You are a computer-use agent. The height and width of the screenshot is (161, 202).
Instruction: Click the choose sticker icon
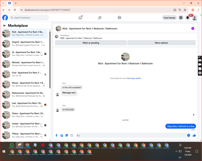point(67,135)
